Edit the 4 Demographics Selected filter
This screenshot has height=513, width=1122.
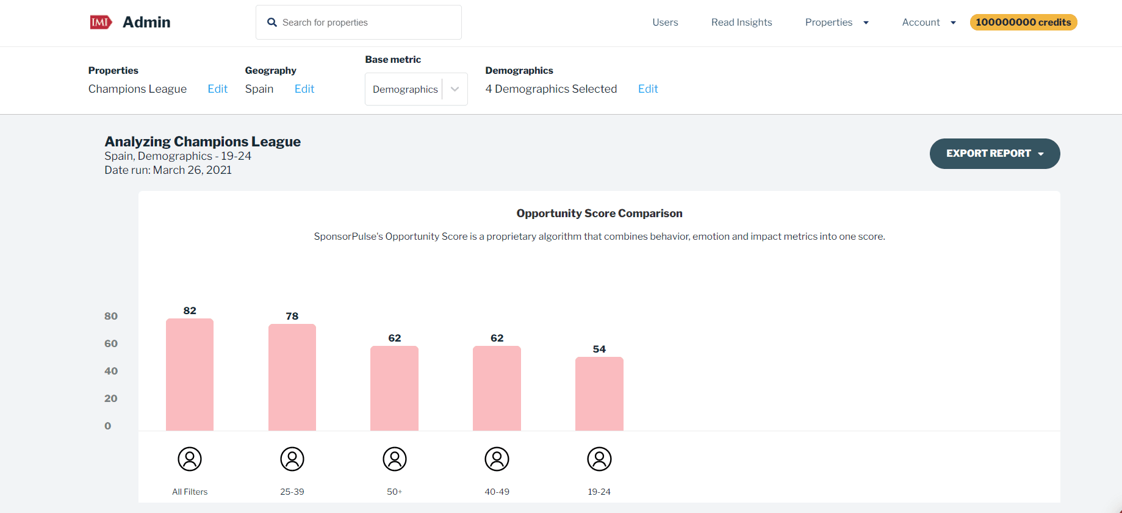648,89
